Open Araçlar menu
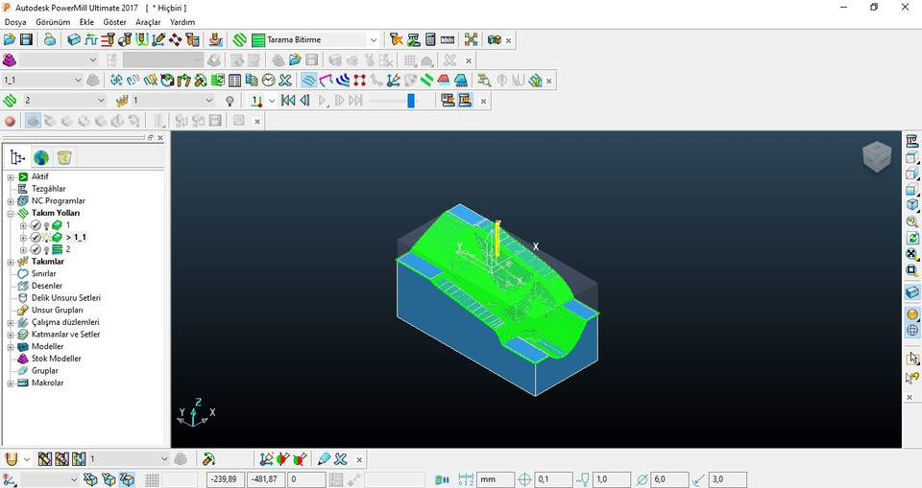The width and height of the screenshot is (922, 488). click(x=148, y=22)
